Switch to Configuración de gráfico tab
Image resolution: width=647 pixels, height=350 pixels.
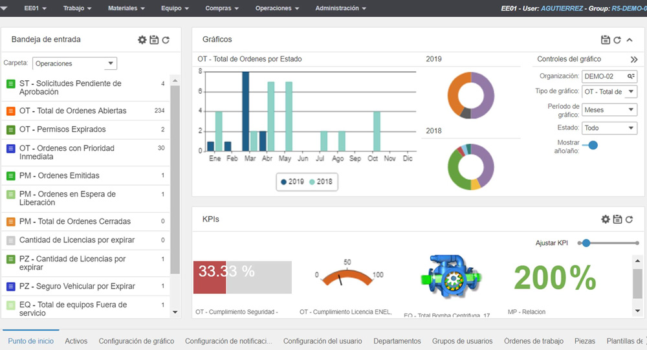136,341
